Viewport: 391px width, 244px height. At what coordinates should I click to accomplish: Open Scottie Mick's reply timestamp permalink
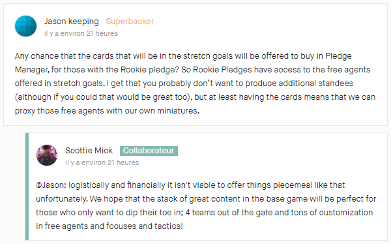[102, 162]
